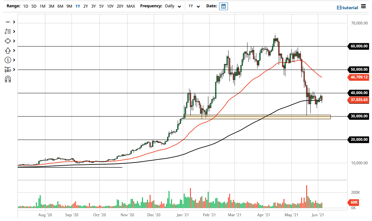372x221 pixels.
Task: Select the polygon drawing tool
Action: (x=8, y=41)
